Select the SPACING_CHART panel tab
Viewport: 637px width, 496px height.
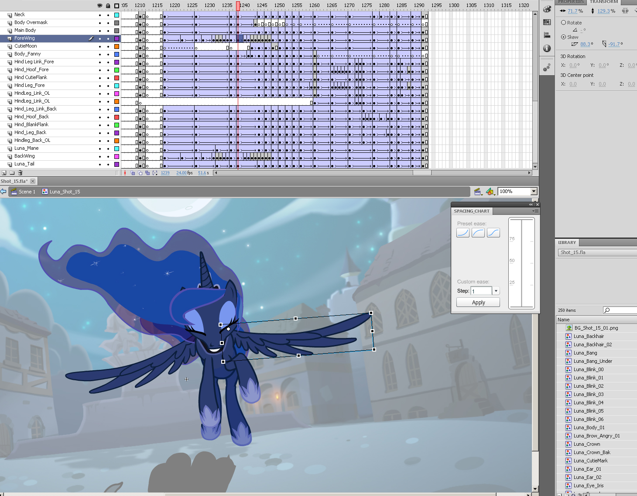pos(472,211)
